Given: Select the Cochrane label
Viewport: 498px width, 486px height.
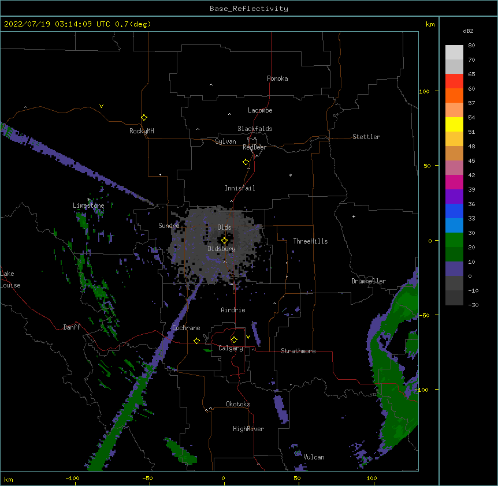Looking at the screenshot, I should tap(186, 328).
